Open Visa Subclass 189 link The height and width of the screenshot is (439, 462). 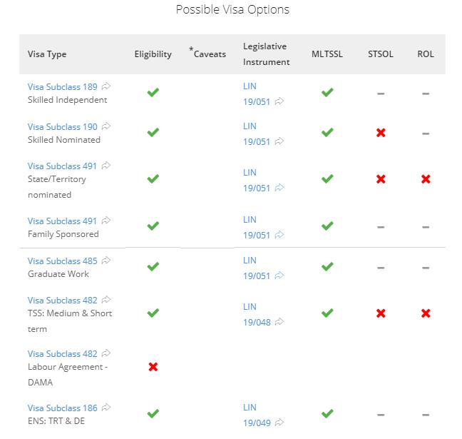pyautogui.click(x=63, y=87)
